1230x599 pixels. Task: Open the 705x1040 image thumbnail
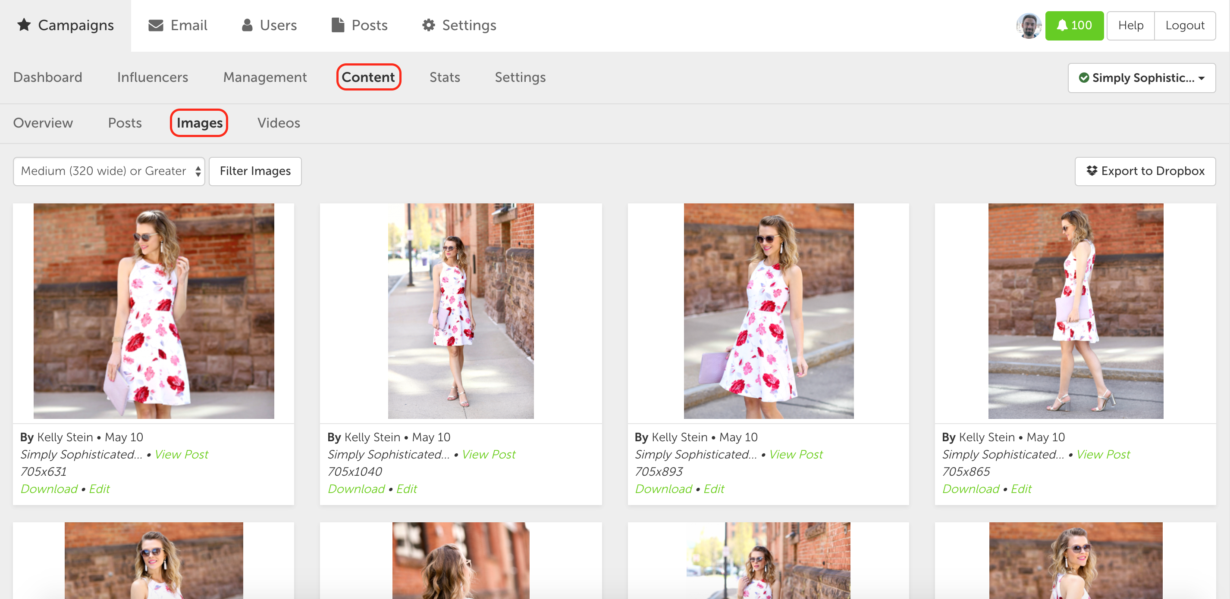pyautogui.click(x=461, y=311)
